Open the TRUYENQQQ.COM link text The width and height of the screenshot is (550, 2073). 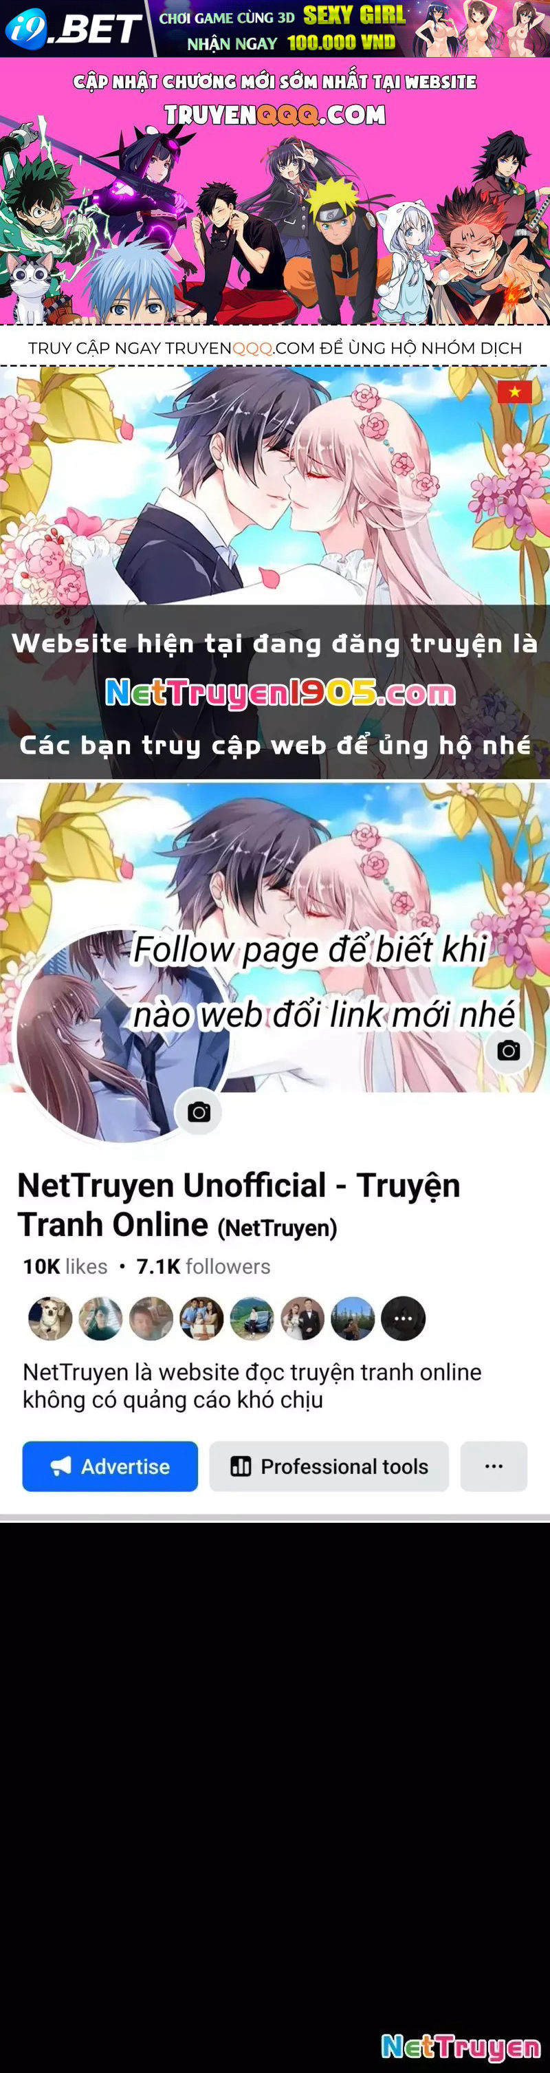(276, 115)
